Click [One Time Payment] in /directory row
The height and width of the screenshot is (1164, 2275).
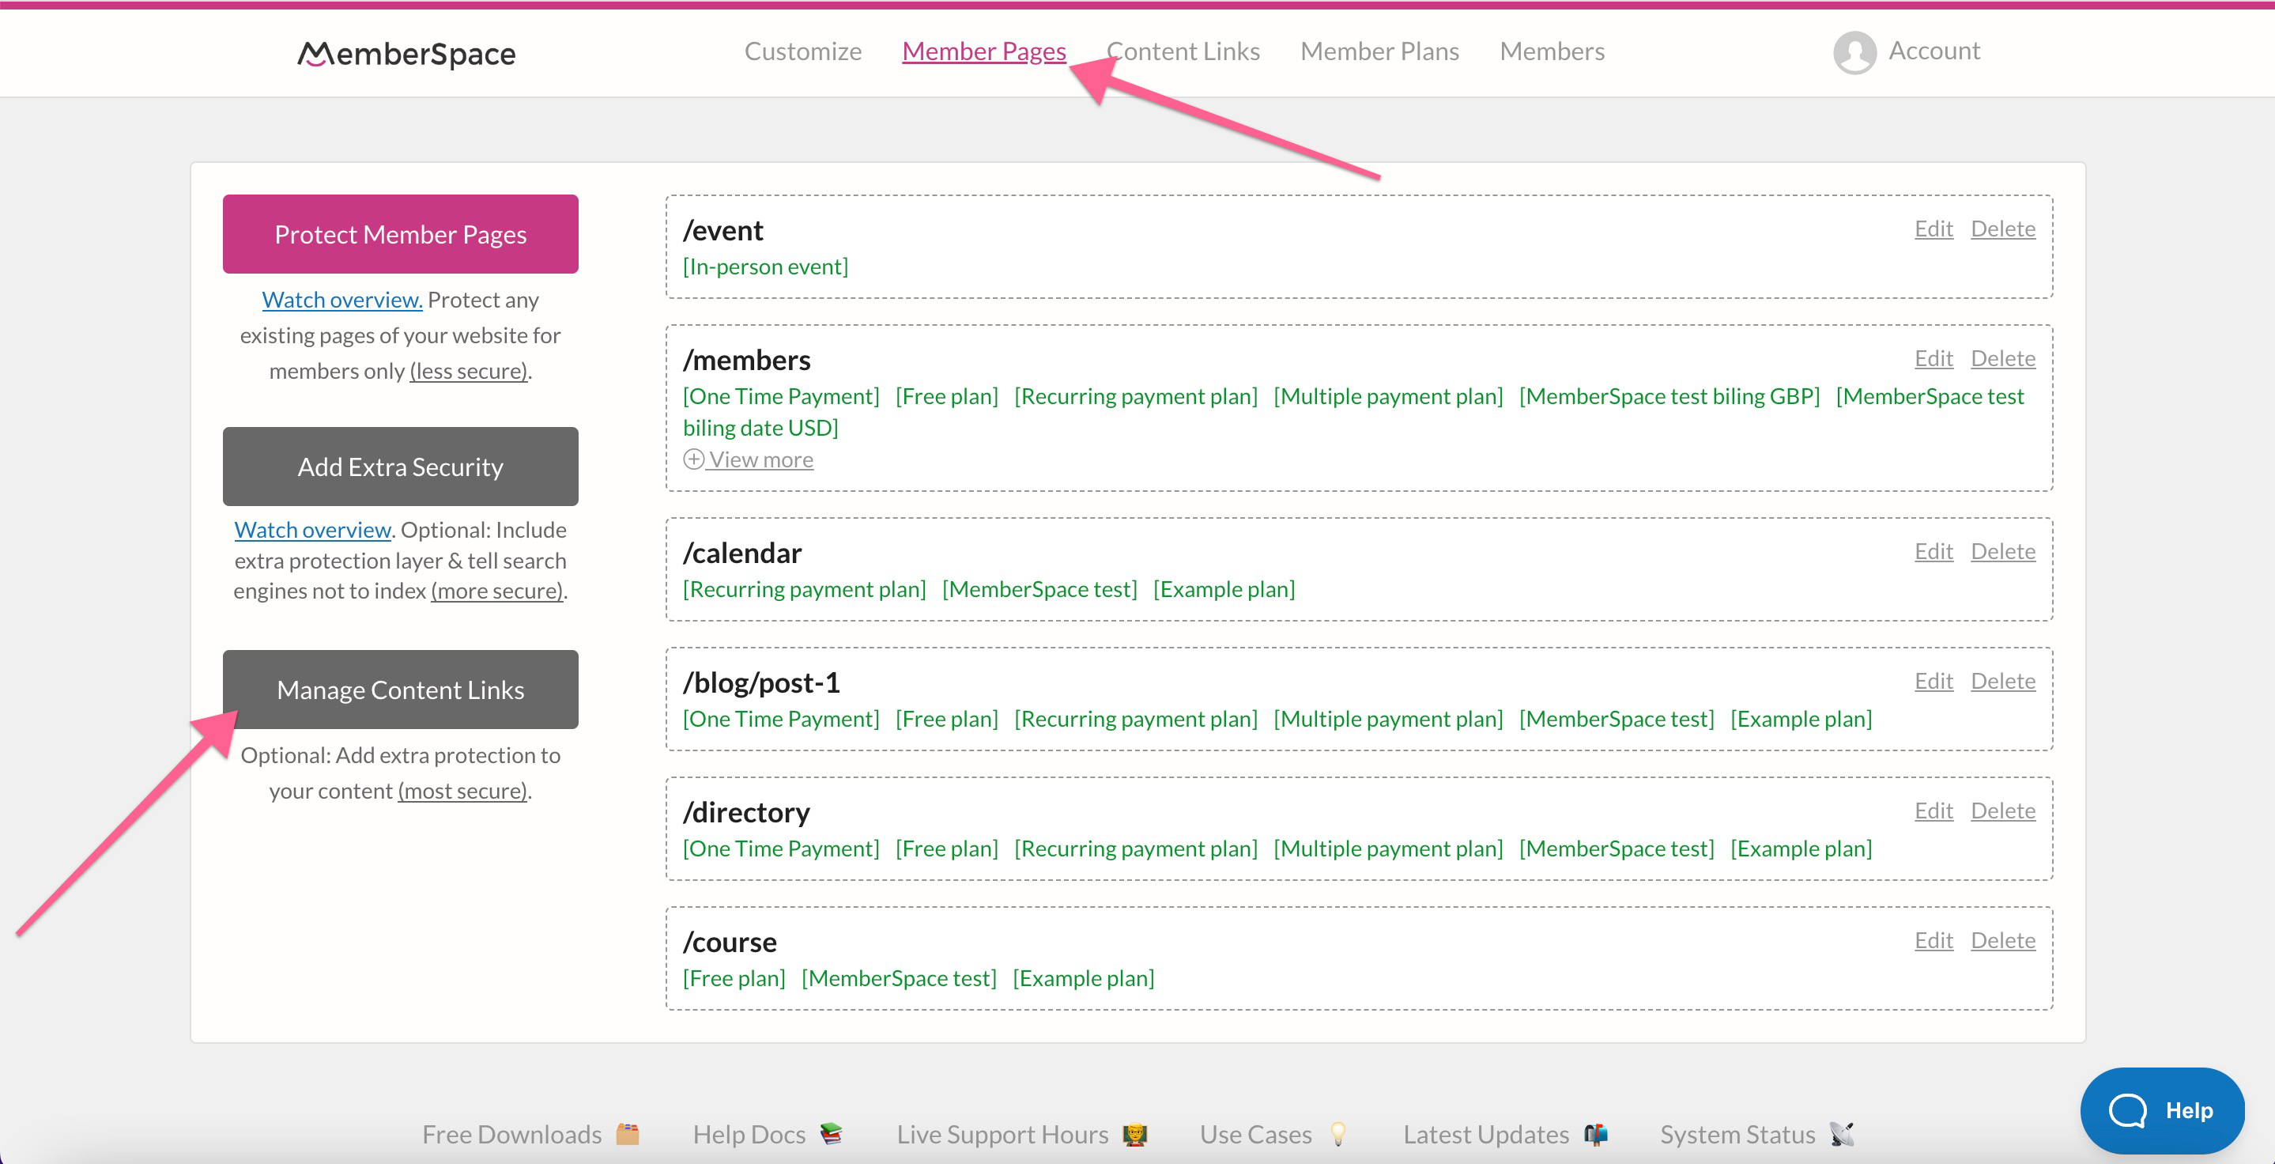click(781, 848)
